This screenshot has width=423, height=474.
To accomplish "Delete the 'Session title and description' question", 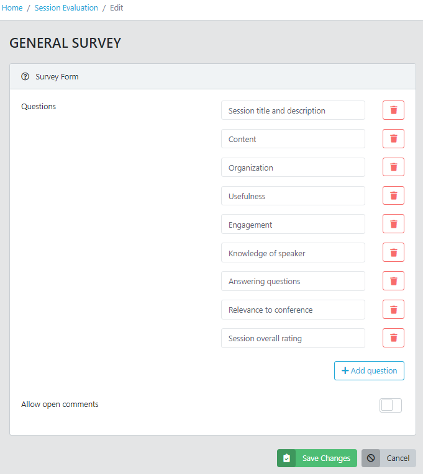I will point(393,110).
